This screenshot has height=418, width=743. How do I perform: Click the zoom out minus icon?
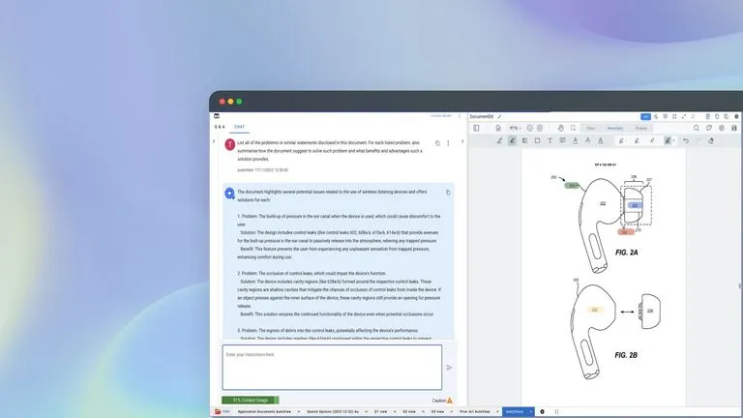(530, 128)
